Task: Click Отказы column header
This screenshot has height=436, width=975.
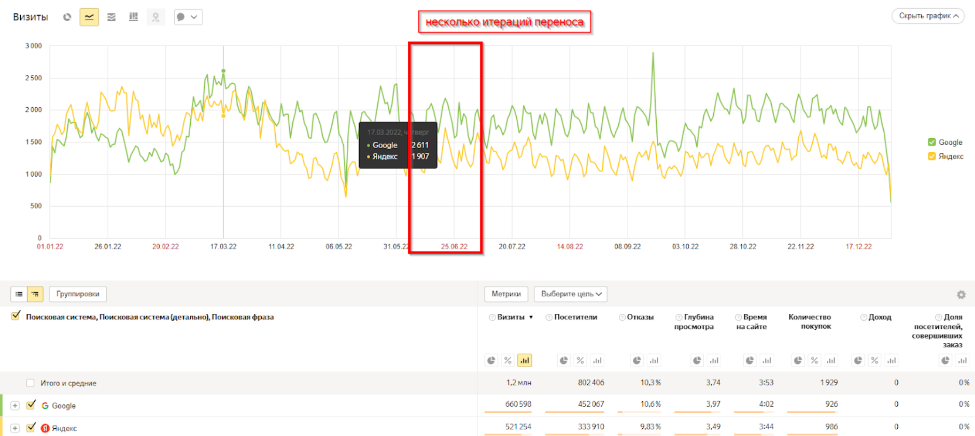Action: 640,317
